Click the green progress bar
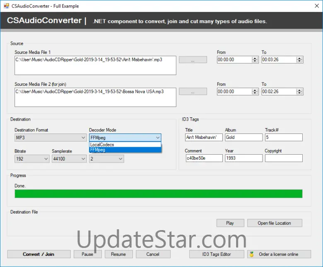The image size is (323, 267). 159,194
